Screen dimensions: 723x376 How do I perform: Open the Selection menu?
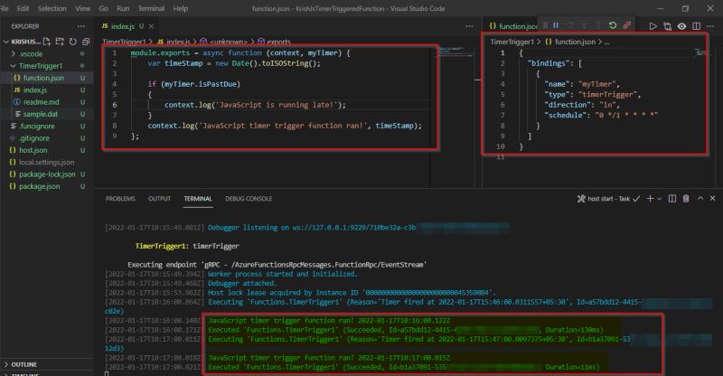pos(52,8)
